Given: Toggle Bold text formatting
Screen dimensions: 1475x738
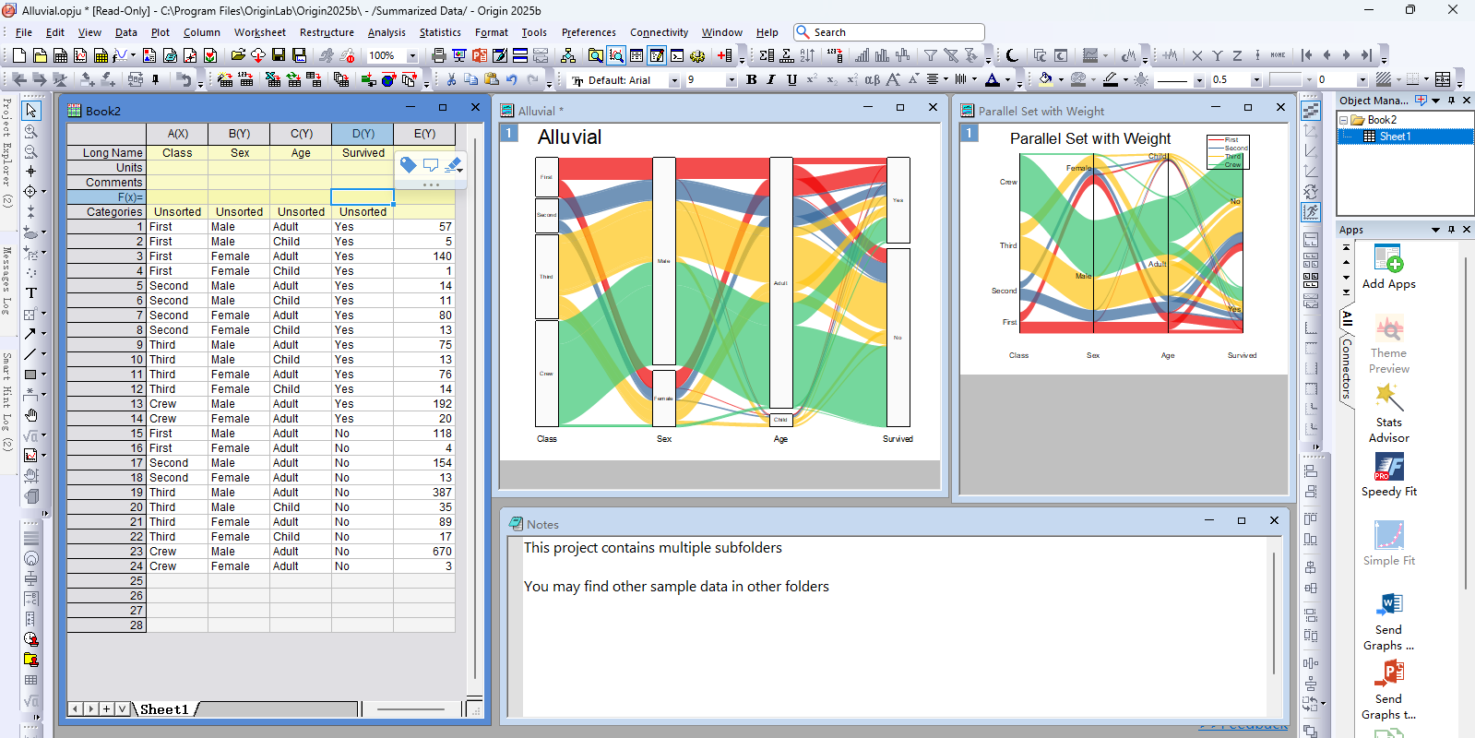Looking at the screenshot, I should pos(752,80).
